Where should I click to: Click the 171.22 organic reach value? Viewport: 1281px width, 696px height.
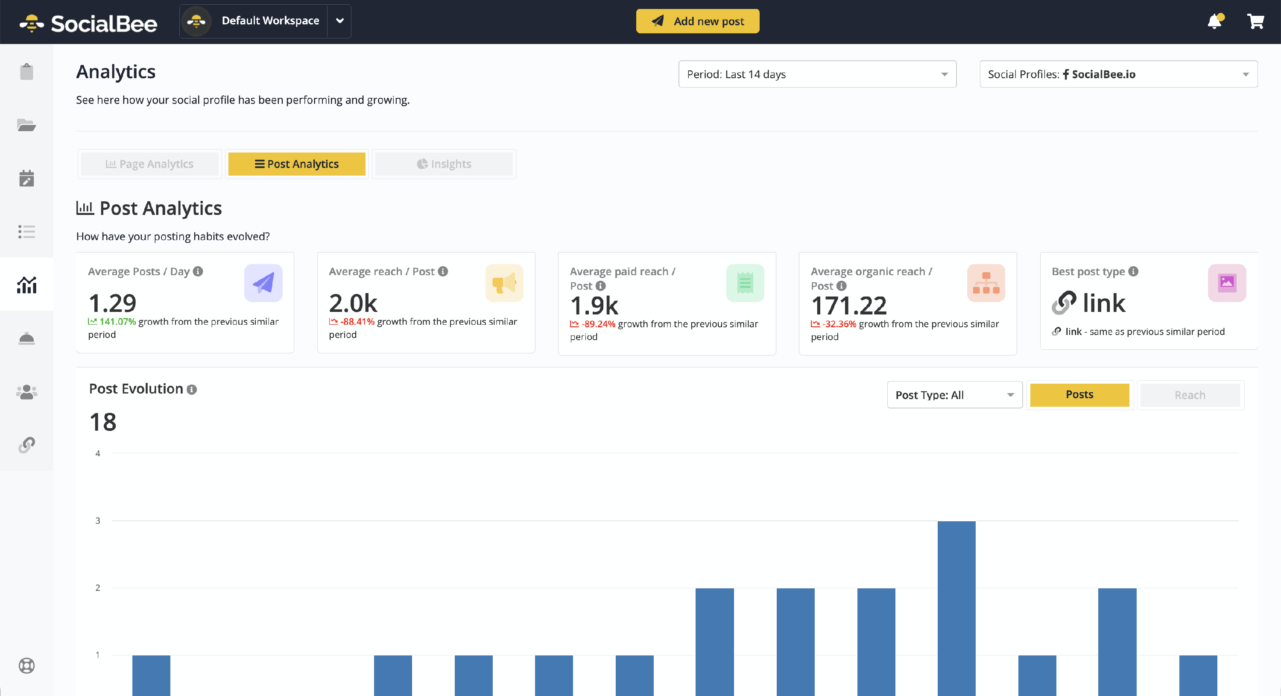pos(848,305)
